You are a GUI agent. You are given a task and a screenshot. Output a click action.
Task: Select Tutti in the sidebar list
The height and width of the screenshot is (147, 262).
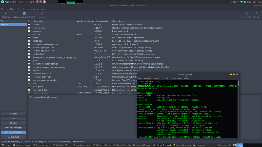point(13,21)
